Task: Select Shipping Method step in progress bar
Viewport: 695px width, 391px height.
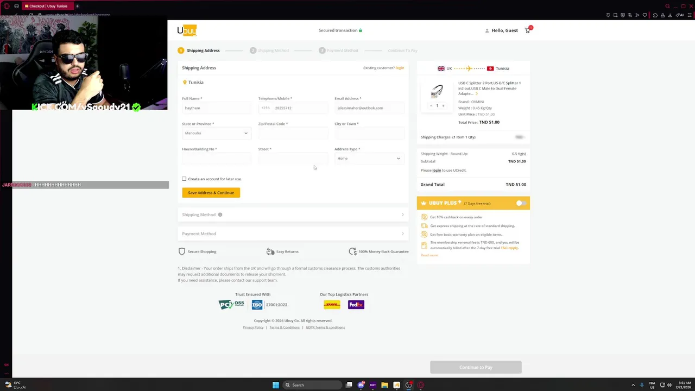Action: click(269, 51)
